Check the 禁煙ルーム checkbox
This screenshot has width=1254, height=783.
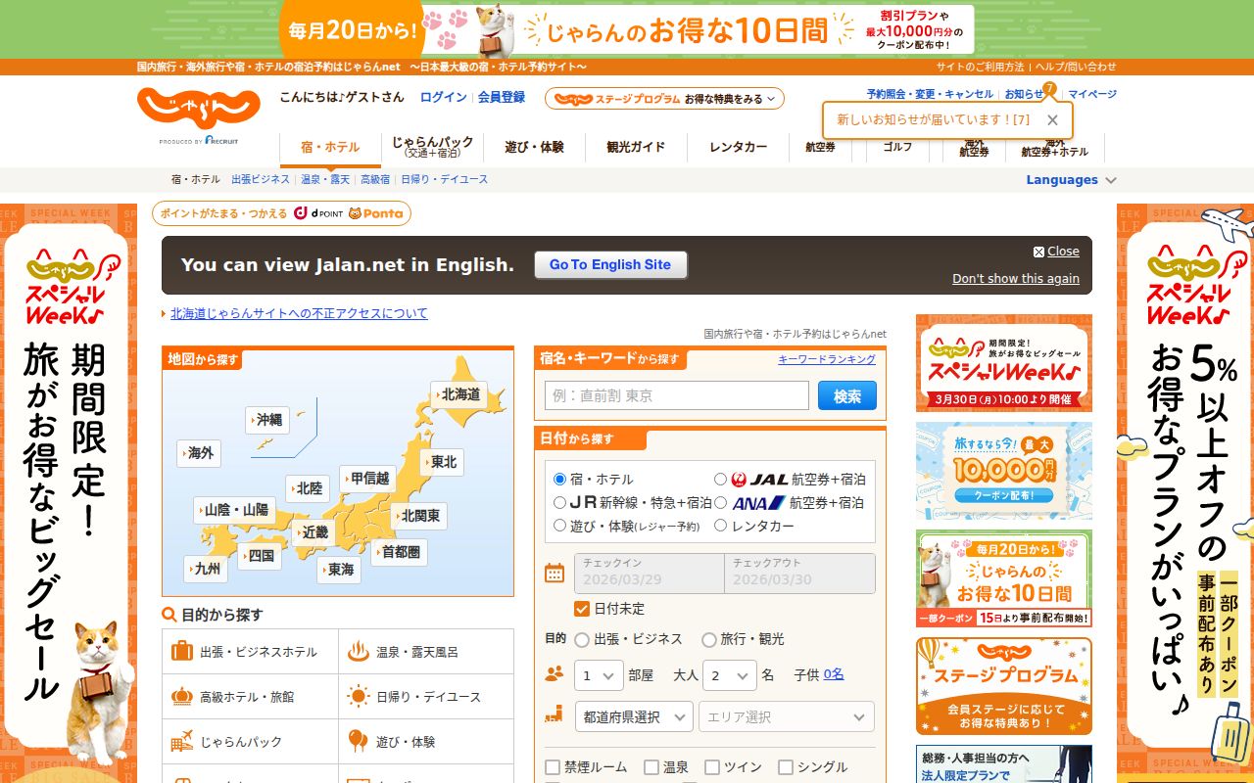[x=553, y=767]
